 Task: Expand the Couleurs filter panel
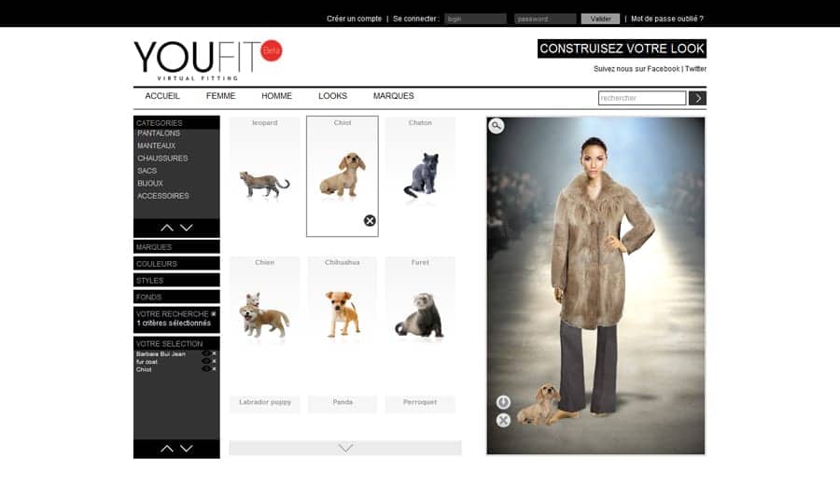click(176, 263)
